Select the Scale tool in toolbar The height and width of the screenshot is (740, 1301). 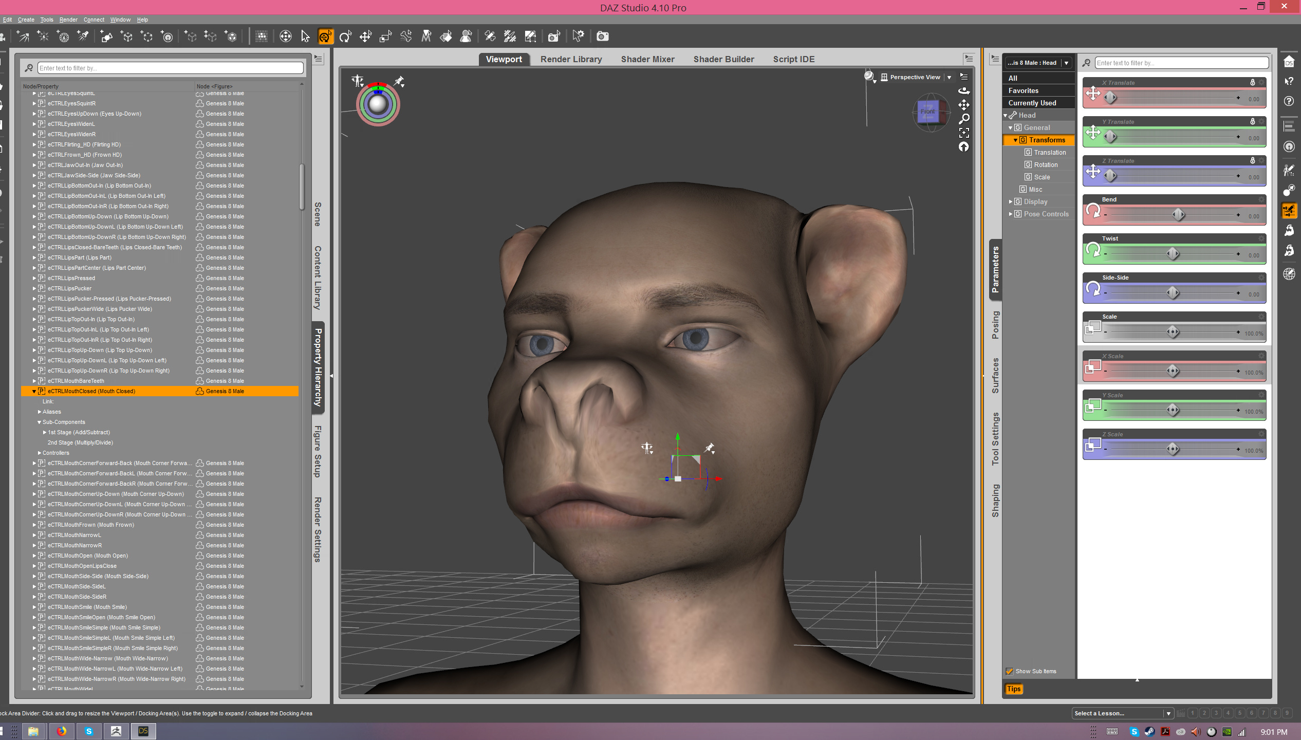click(385, 36)
